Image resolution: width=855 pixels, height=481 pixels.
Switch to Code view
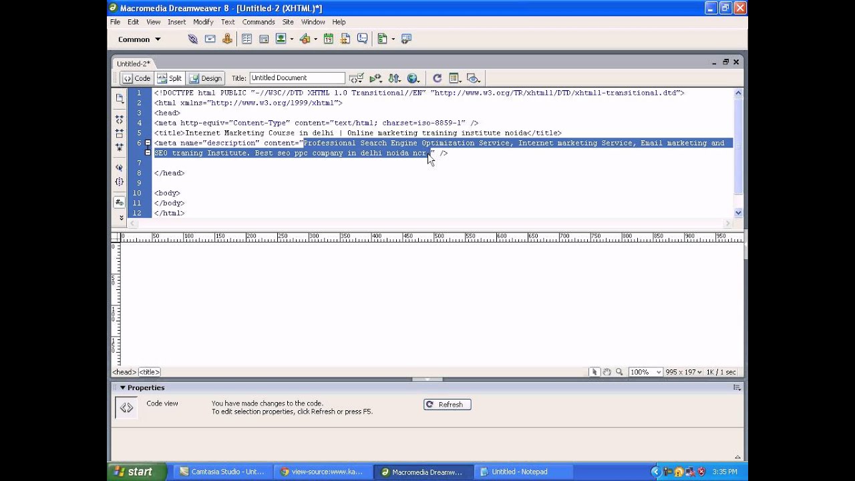pyautogui.click(x=136, y=78)
